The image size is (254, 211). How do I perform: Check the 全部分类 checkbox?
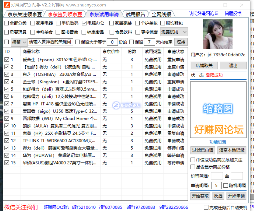[x=6, y=23]
